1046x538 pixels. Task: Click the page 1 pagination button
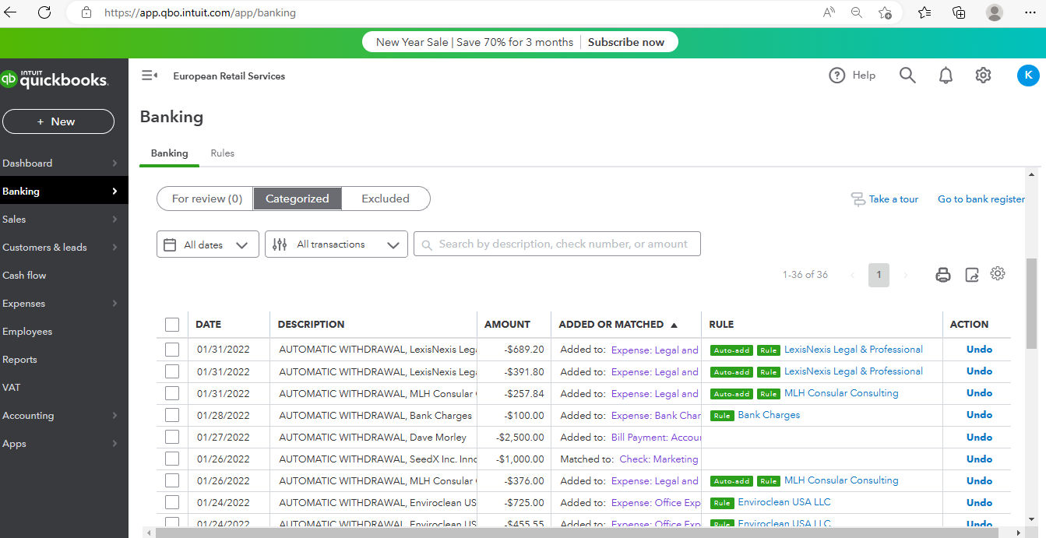pos(879,275)
